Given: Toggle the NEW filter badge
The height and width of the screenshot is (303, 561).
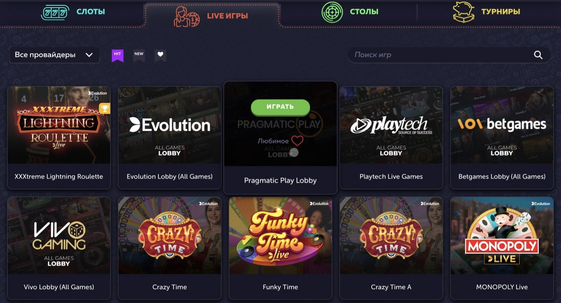Looking at the screenshot, I should pos(139,55).
